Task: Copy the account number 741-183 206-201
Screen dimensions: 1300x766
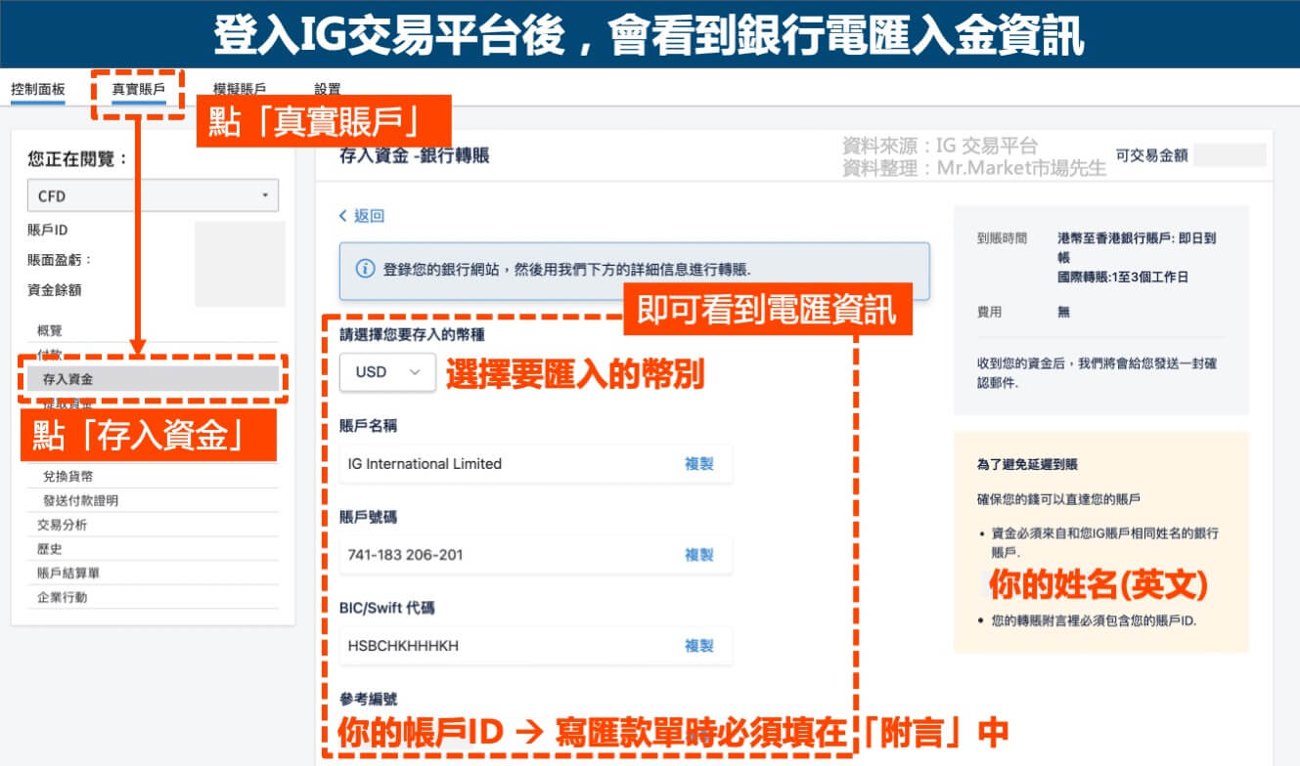Action: tap(698, 555)
